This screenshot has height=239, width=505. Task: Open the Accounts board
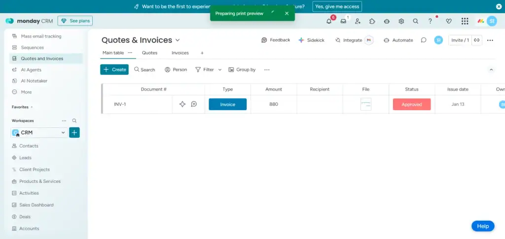pos(29,228)
